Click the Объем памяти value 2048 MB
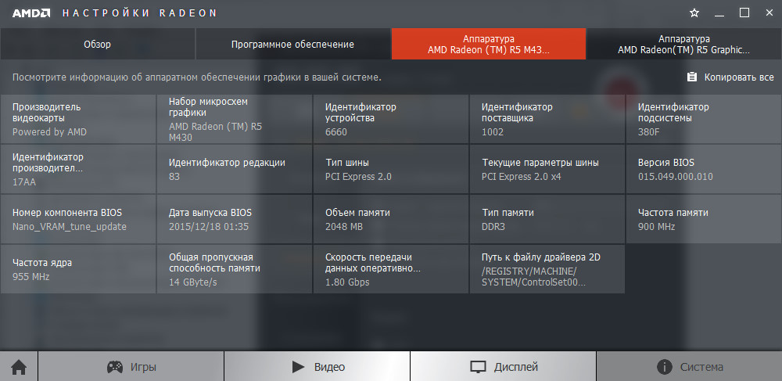 point(343,227)
